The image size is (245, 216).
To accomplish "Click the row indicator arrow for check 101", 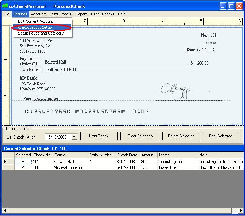I will pos(5,162).
